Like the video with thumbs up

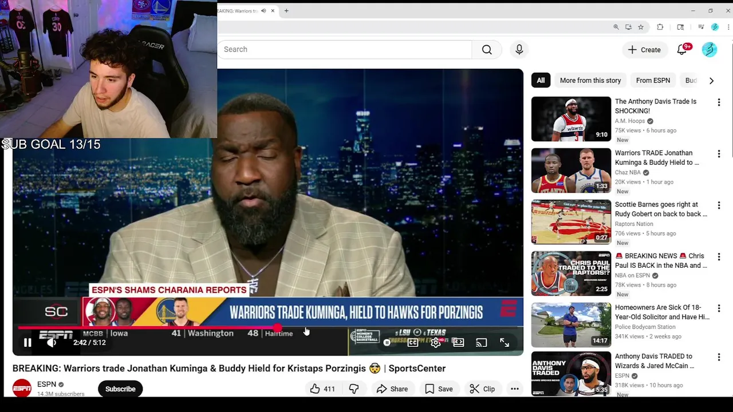click(x=322, y=389)
